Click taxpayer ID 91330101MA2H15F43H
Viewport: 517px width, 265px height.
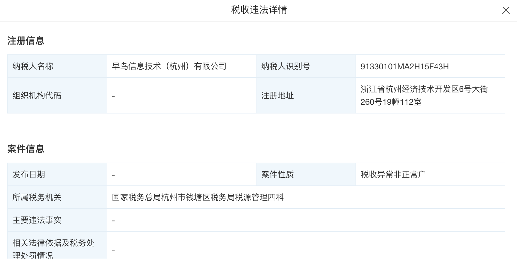coord(404,67)
